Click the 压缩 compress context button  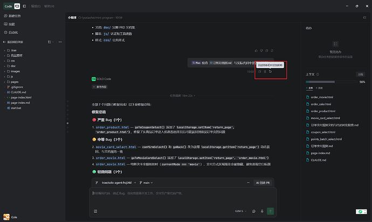click(x=361, y=75)
